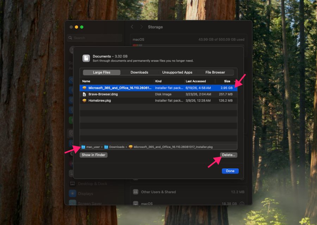Click the 3/9/26, 12:28 AM date cell
317x225 pixels.
coord(198,100)
